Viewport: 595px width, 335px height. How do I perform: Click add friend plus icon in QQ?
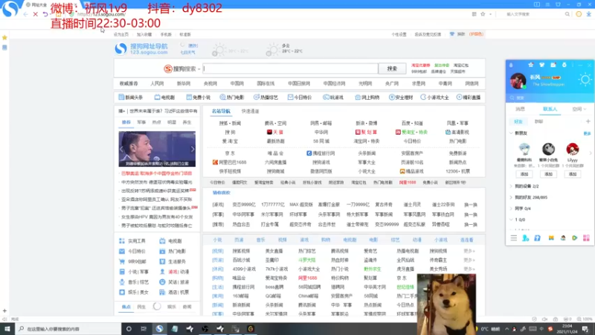coord(588,121)
